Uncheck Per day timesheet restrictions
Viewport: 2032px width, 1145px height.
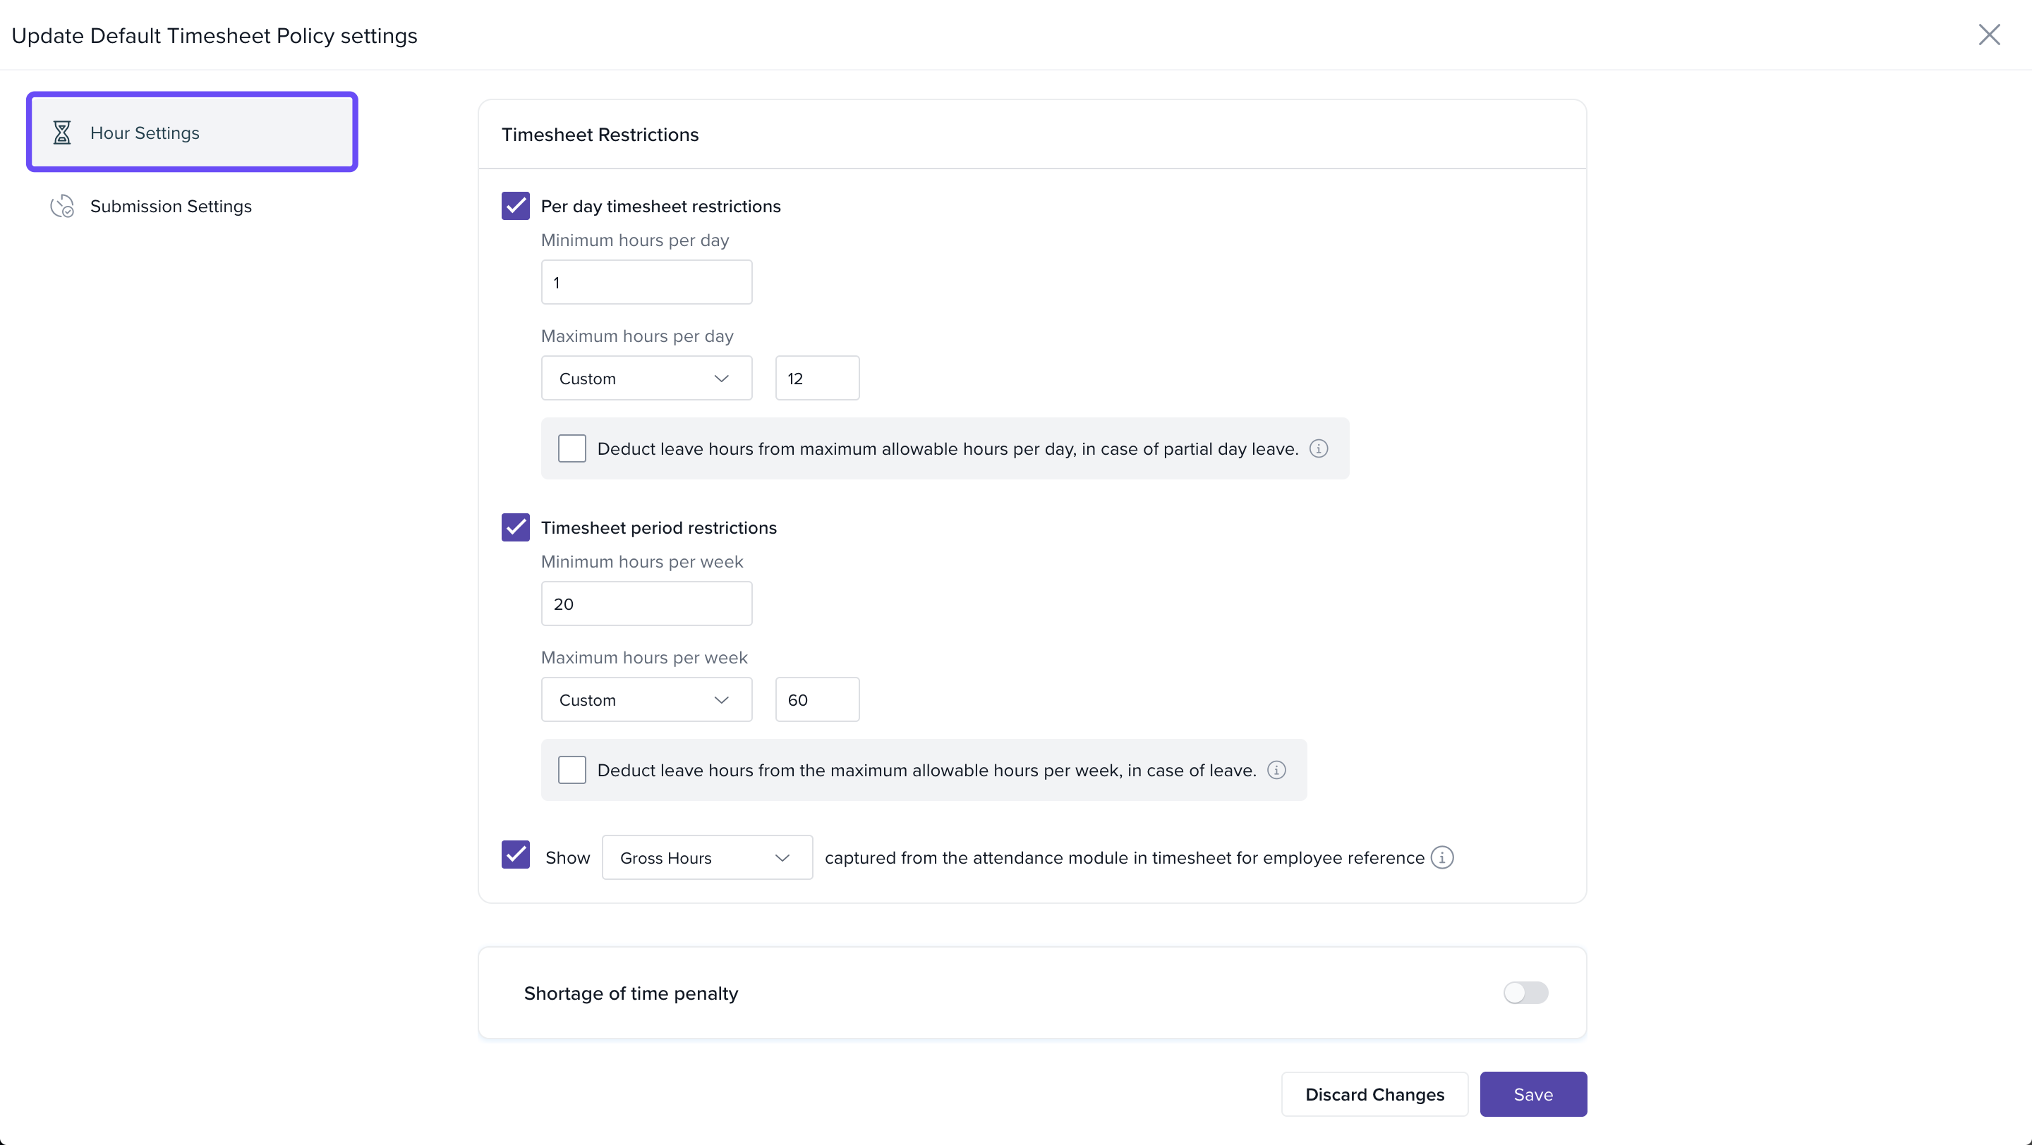click(516, 206)
